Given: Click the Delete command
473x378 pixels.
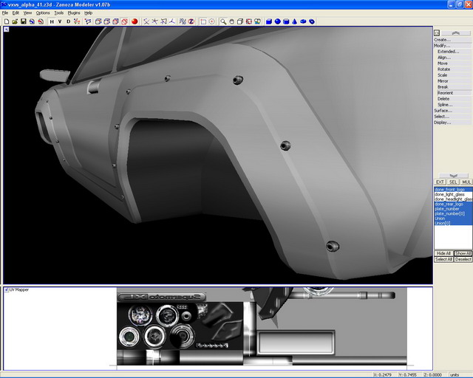Looking at the screenshot, I should pyautogui.click(x=455, y=99).
